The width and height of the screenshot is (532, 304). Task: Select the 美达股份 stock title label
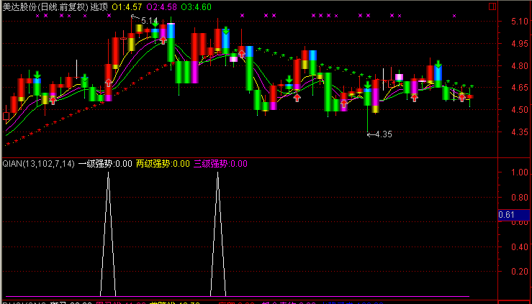pyautogui.click(x=19, y=6)
